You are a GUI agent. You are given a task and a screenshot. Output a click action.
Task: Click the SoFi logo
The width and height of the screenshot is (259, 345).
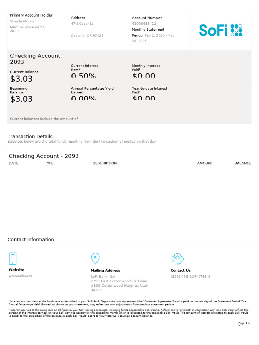point(221,30)
